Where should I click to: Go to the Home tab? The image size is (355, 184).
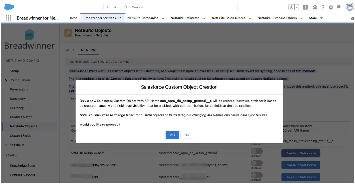pos(73,18)
